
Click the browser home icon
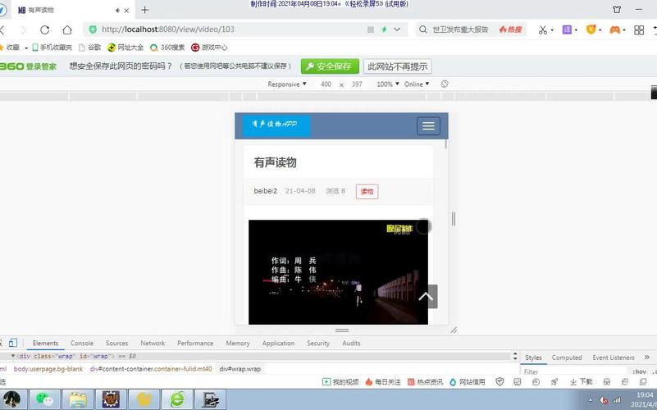tap(67, 30)
